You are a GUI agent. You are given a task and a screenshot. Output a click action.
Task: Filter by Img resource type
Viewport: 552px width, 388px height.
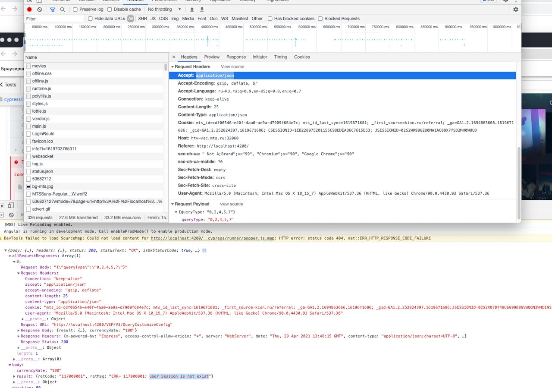pos(175,19)
